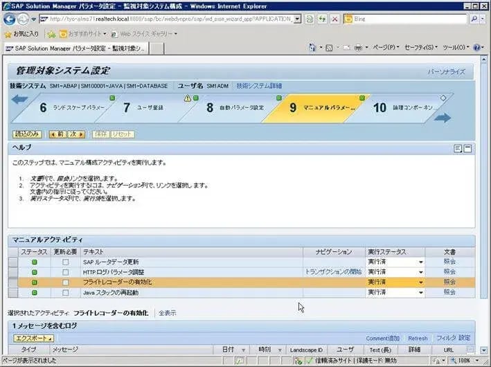Toggle 更新必要 checkbox for HTTP ログパラメータ調整
Viewport: 491px width, 367px height.
pos(66,272)
